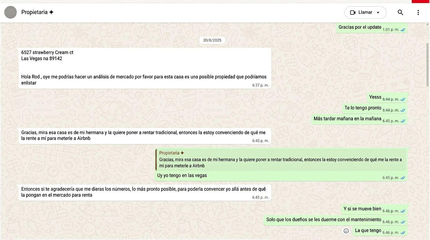Select the message "Uy yo tengo en las vegas"
Image resolution: width=430 pixels, height=240 pixels.
(182, 175)
